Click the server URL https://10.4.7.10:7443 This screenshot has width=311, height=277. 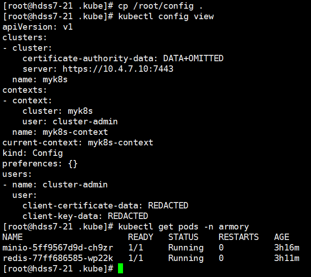click(118, 69)
